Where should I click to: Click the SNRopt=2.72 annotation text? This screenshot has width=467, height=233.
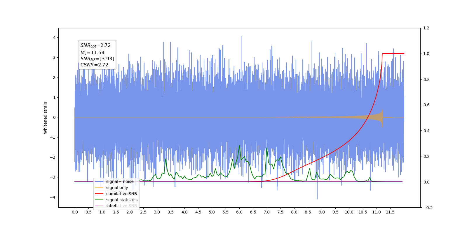click(95, 46)
